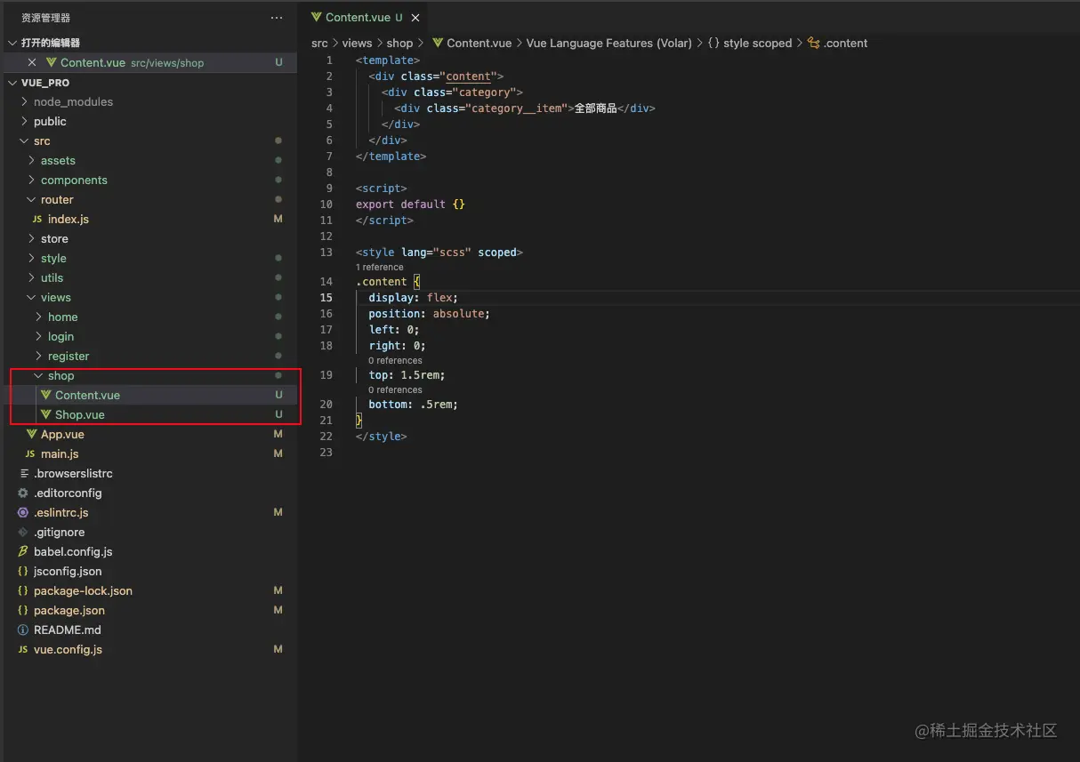Click the Vue icon beside Shop.vue
Viewport: 1080px width, 762px height.
point(46,415)
